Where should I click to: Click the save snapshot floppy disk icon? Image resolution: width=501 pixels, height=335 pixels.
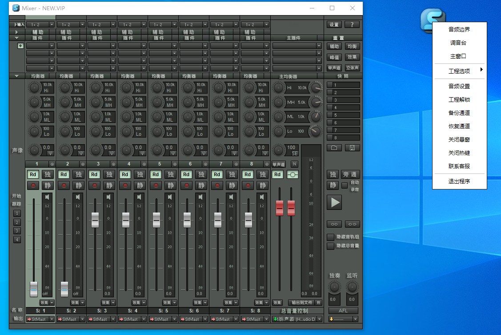(352, 148)
